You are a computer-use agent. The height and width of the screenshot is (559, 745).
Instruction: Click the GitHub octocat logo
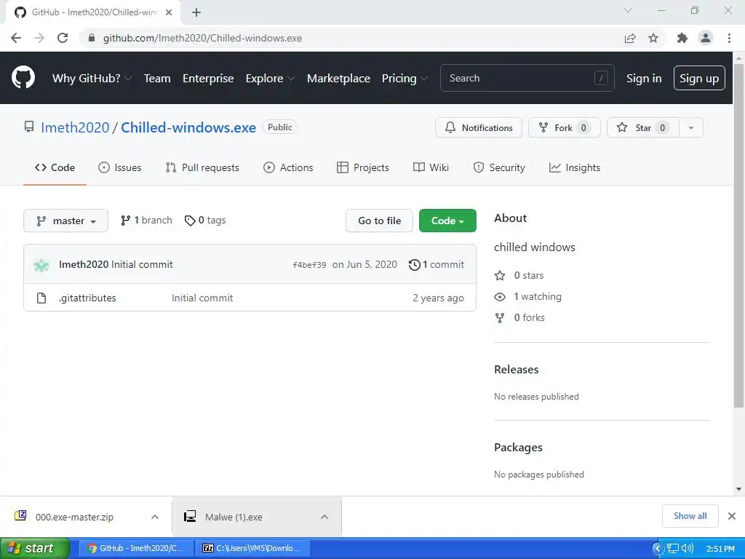pyautogui.click(x=23, y=77)
